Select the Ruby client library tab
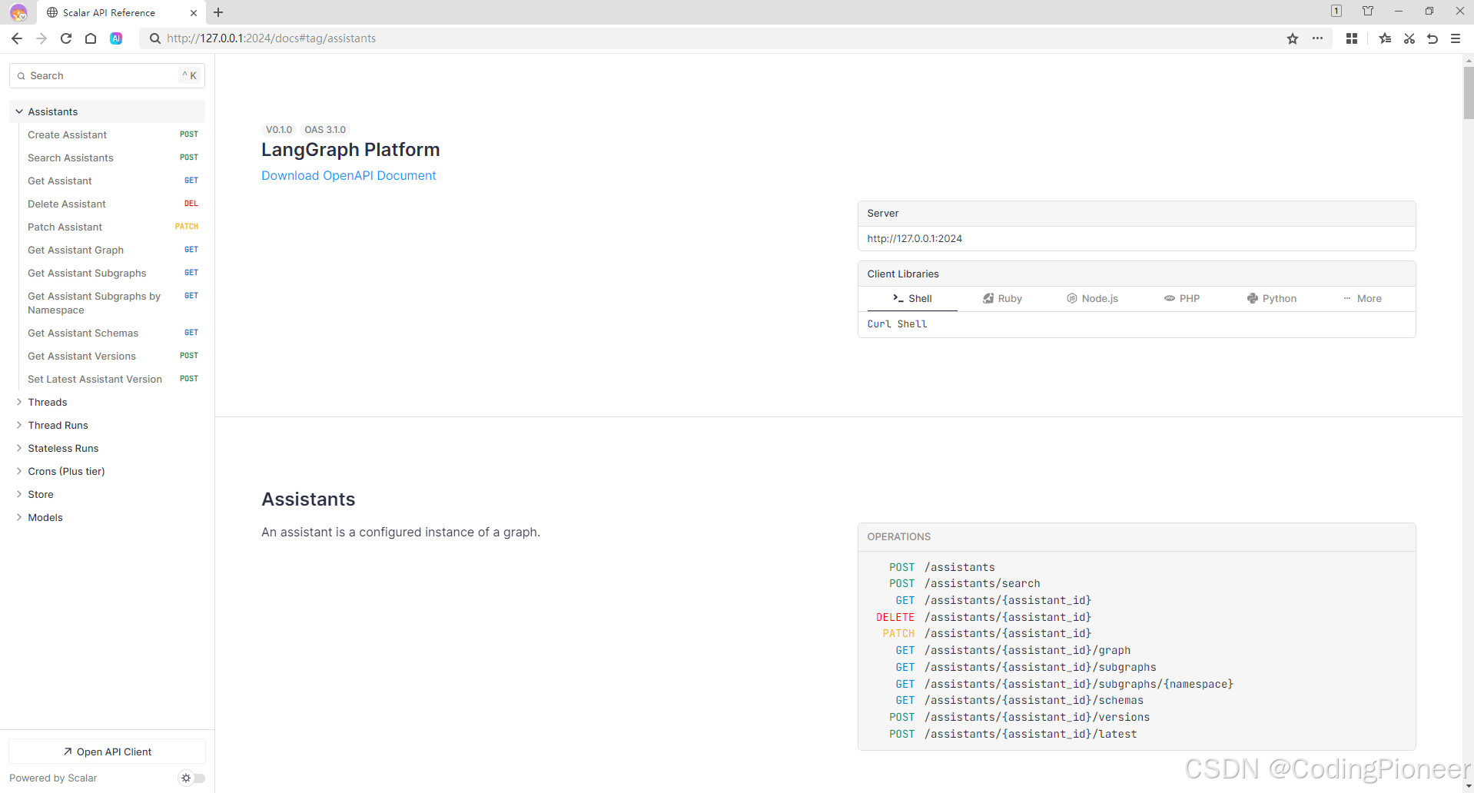1474x793 pixels. coord(1002,298)
